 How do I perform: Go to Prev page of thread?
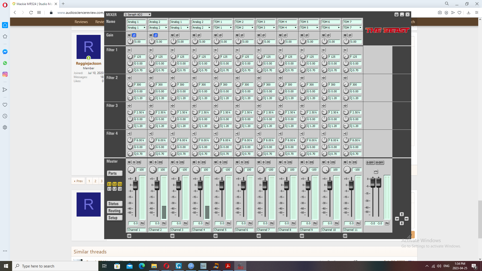tap(78, 181)
